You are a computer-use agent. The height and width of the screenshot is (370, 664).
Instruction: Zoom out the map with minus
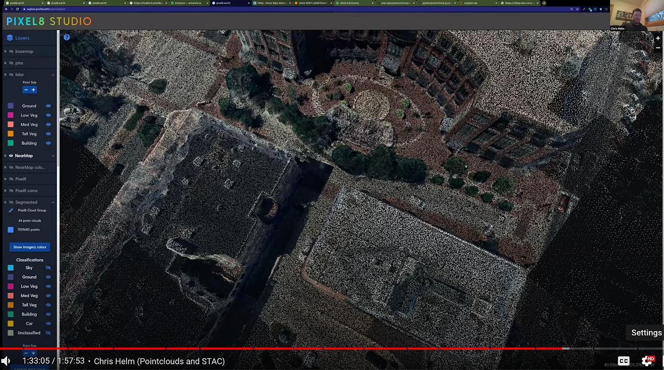[x=658, y=48]
